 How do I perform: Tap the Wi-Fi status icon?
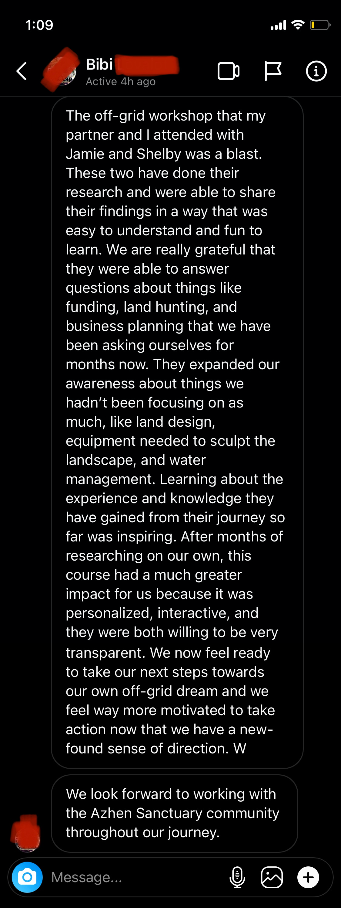[298, 25]
